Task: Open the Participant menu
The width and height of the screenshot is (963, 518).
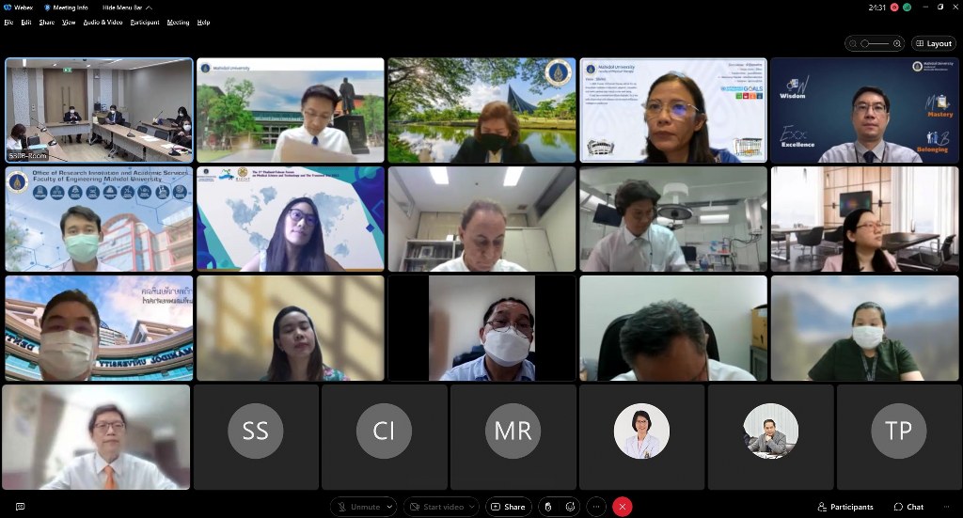Action: (x=144, y=23)
